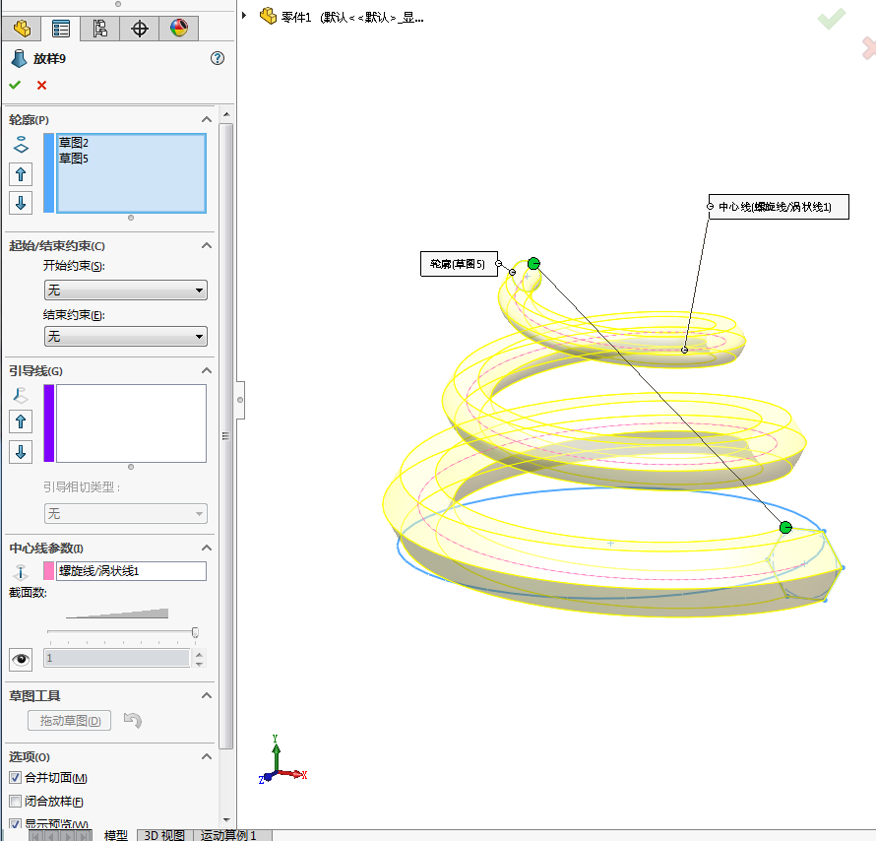Collapse the 选项(O) section
876x841 pixels.
[207, 756]
